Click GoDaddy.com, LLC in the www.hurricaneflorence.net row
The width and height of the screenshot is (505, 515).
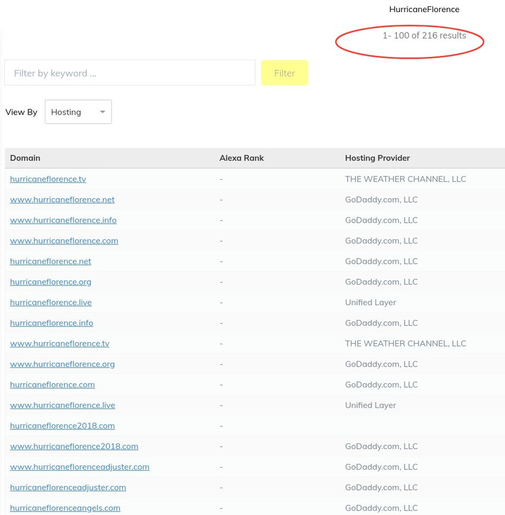pyautogui.click(x=381, y=200)
